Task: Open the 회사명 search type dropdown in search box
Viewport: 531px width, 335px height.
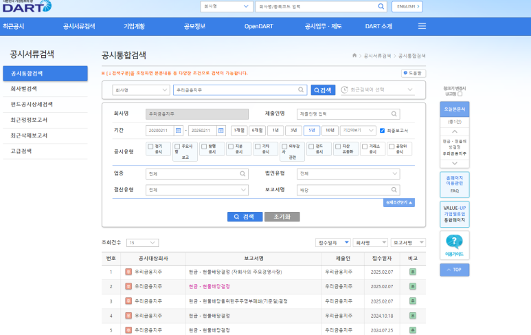Action: click(141, 90)
